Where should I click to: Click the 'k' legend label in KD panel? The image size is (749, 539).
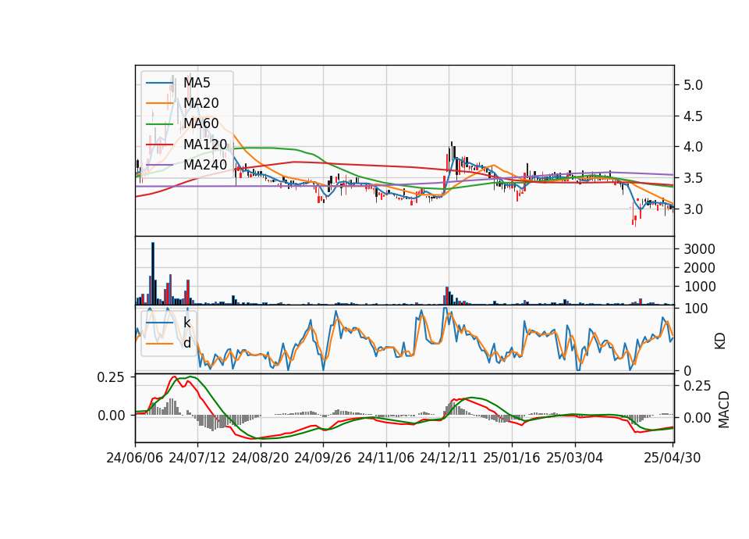point(187,323)
